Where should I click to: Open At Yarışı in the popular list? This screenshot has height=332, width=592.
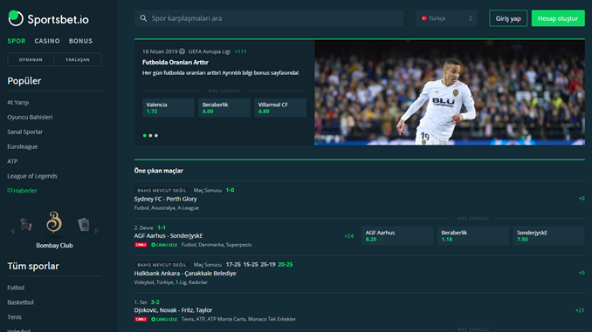tap(18, 103)
